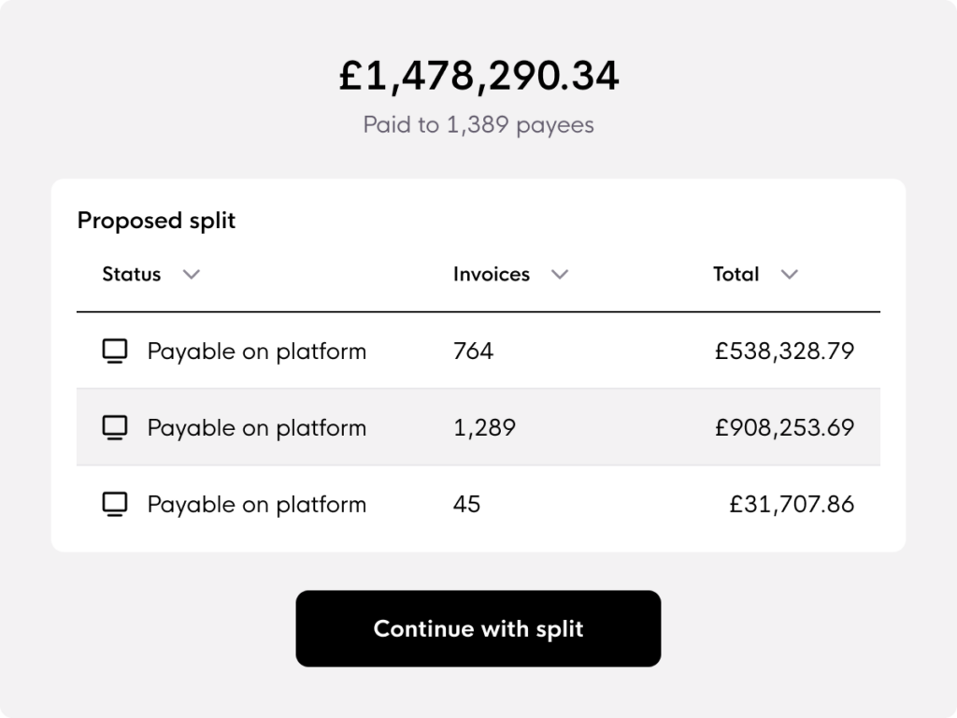Click the £1,478,290.34 headline amount
Screen dimensions: 957x718
point(479,76)
